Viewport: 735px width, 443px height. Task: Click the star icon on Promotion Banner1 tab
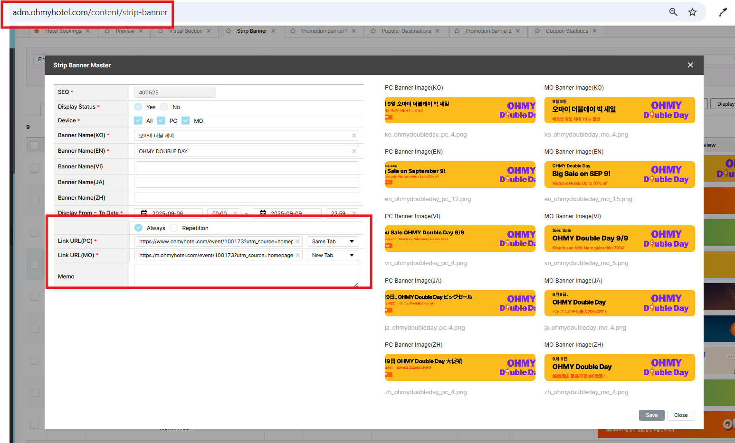(293, 31)
